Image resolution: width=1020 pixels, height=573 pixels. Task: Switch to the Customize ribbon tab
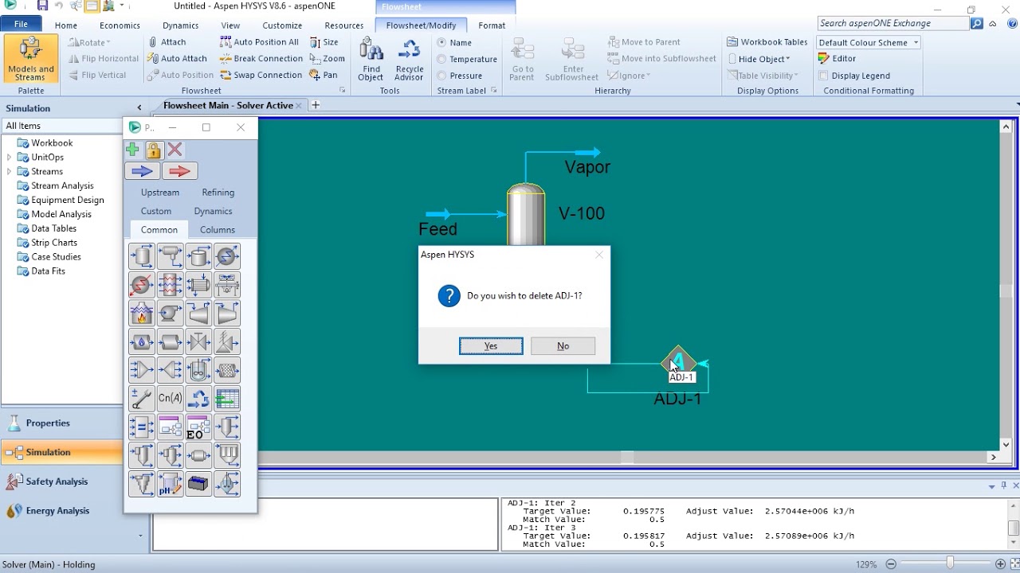point(282,25)
